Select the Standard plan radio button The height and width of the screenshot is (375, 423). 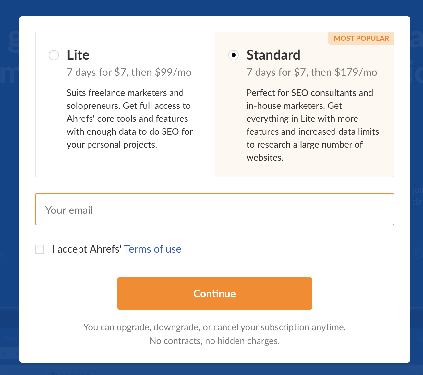pos(234,55)
